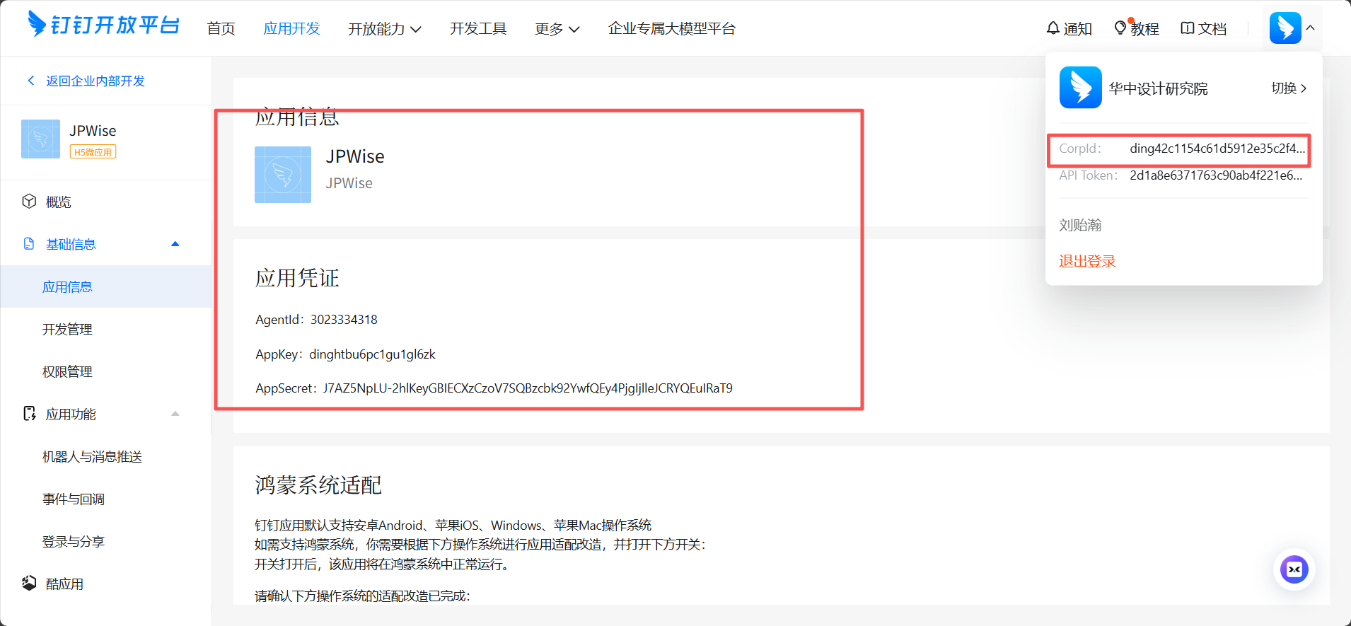Select the 应用开发 tab

coord(291,28)
